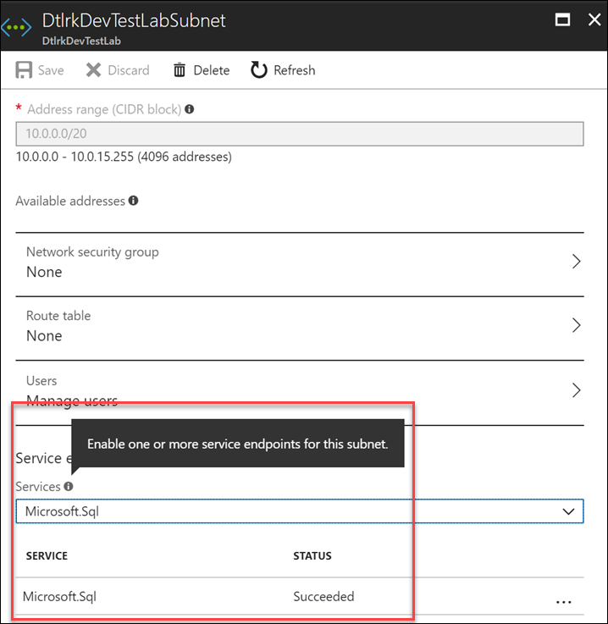Click the Save disk icon
Screen dimensions: 608x624
(x=24, y=70)
